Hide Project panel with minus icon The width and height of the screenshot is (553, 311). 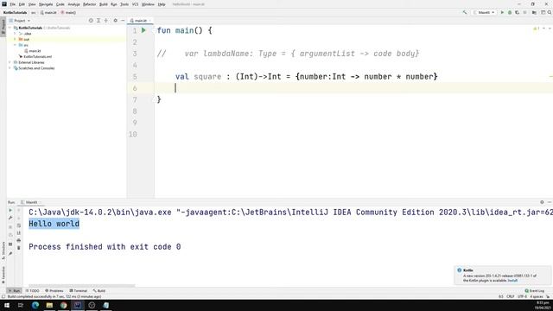(x=123, y=21)
